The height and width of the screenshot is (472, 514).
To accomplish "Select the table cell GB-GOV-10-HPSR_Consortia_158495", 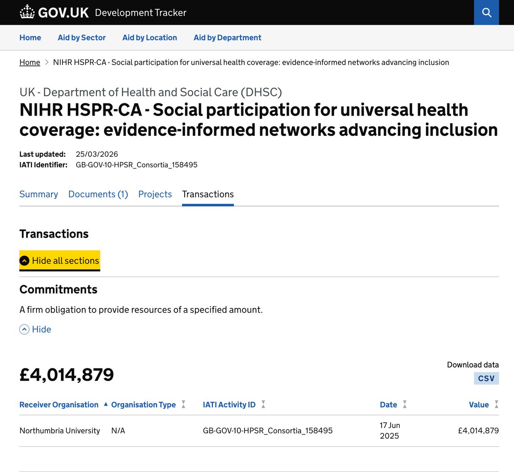I will coord(268,431).
